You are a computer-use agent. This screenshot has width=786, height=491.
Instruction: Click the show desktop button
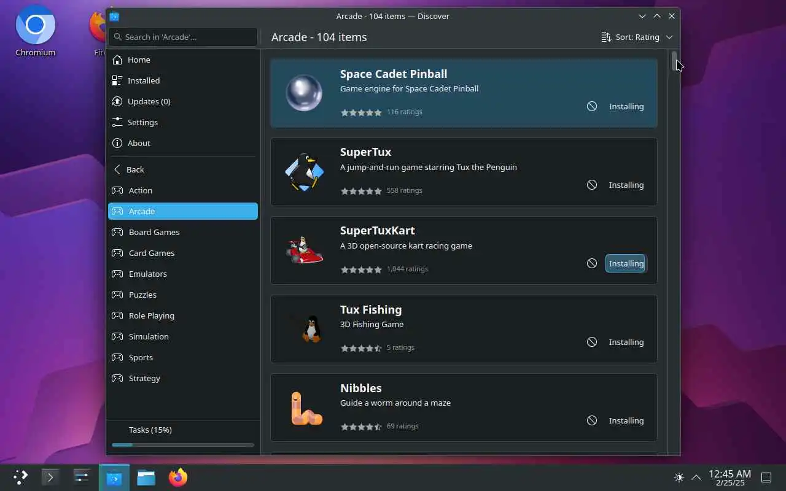coord(766,477)
